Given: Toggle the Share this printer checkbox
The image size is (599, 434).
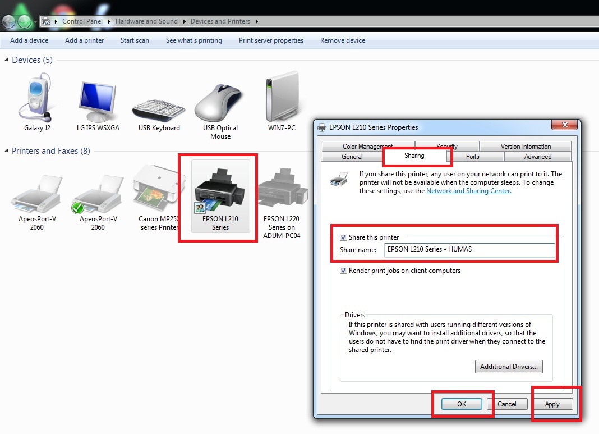Looking at the screenshot, I should pos(343,237).
